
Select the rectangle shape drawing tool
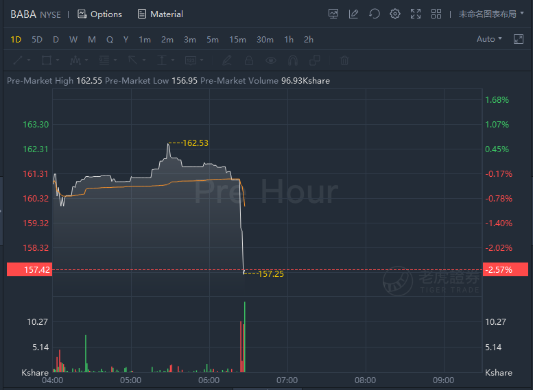[46, 60]
